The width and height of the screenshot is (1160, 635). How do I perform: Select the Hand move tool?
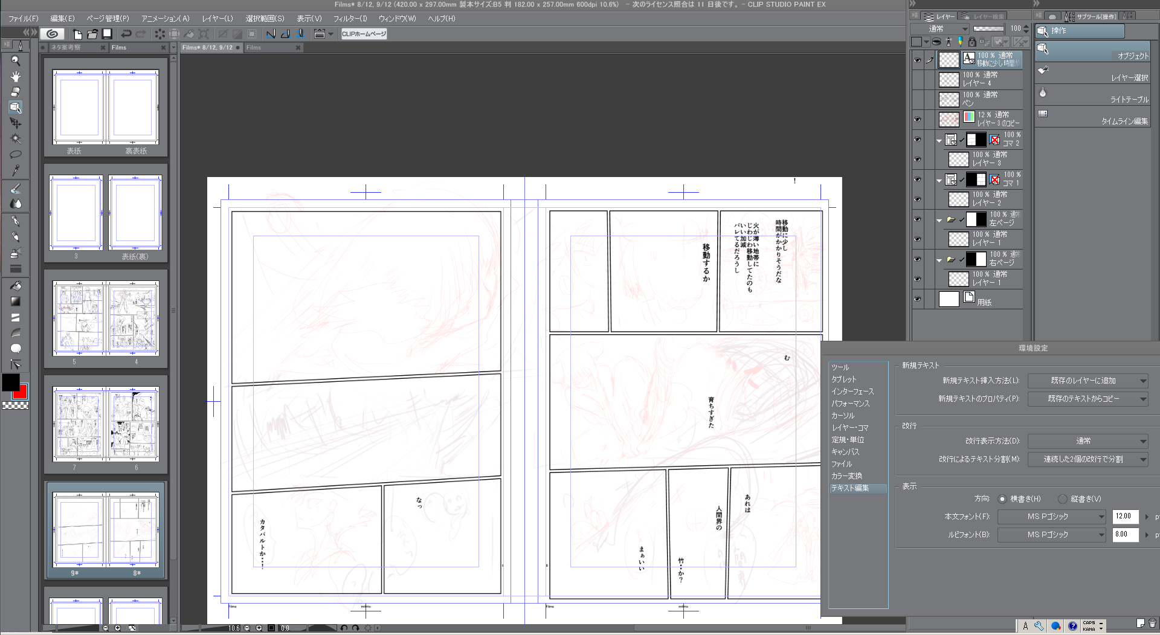(x=16, y=76)
